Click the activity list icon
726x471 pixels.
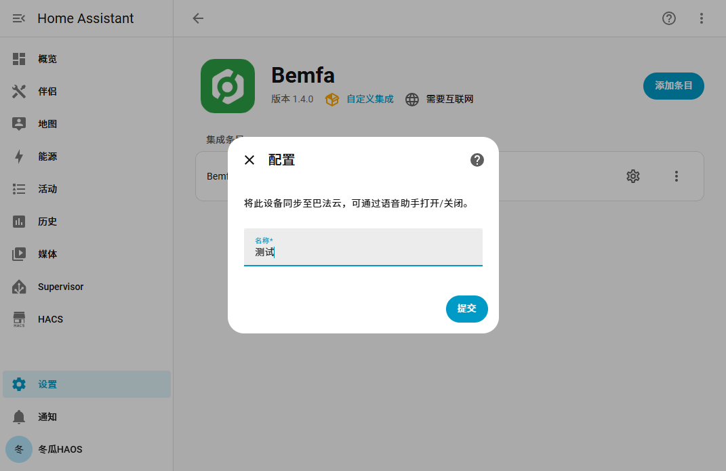tap(19, 189)
